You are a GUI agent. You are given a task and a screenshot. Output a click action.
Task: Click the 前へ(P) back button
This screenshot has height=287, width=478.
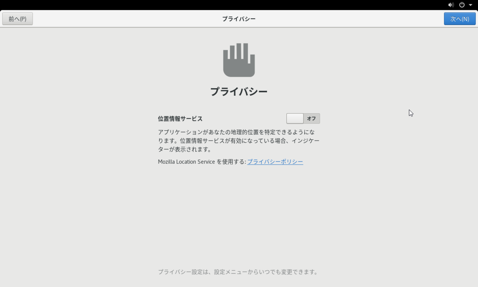pos(18,19)
